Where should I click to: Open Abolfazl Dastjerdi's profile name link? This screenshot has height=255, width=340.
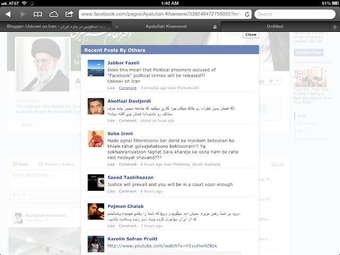[129, 101]
